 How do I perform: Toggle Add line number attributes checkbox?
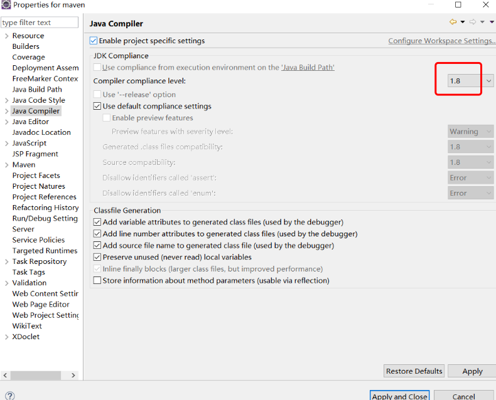coord(97,234)
